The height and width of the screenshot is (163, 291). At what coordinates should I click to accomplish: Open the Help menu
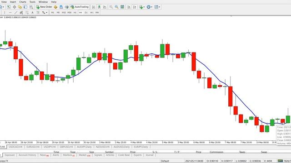tap(54, 2)
